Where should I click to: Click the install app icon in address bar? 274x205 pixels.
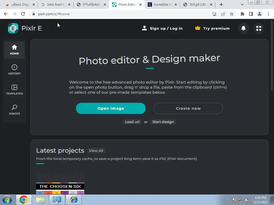click(214, 14)
